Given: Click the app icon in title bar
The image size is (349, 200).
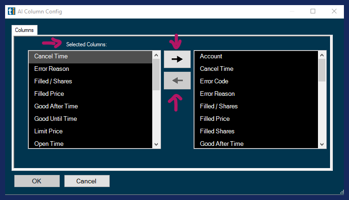Looking at the screenshot, I should click(12, 11).
